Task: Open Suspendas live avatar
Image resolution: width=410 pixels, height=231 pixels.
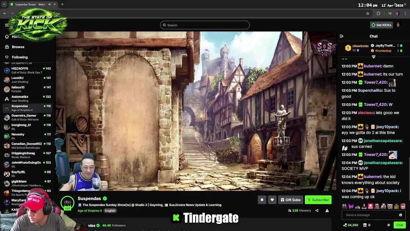Action: (x=67, y=203)
